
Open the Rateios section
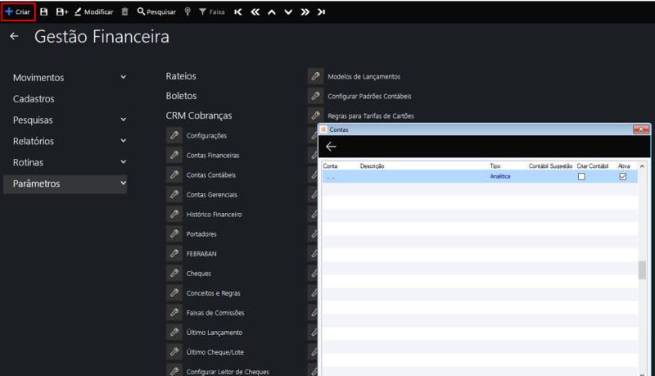tap(181, 76)
